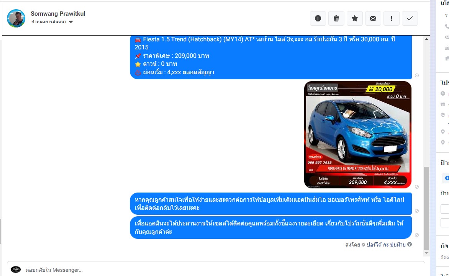Mark conversation done with checkmark icon
This screenshot has height=276, width=449.
[410, 18]
